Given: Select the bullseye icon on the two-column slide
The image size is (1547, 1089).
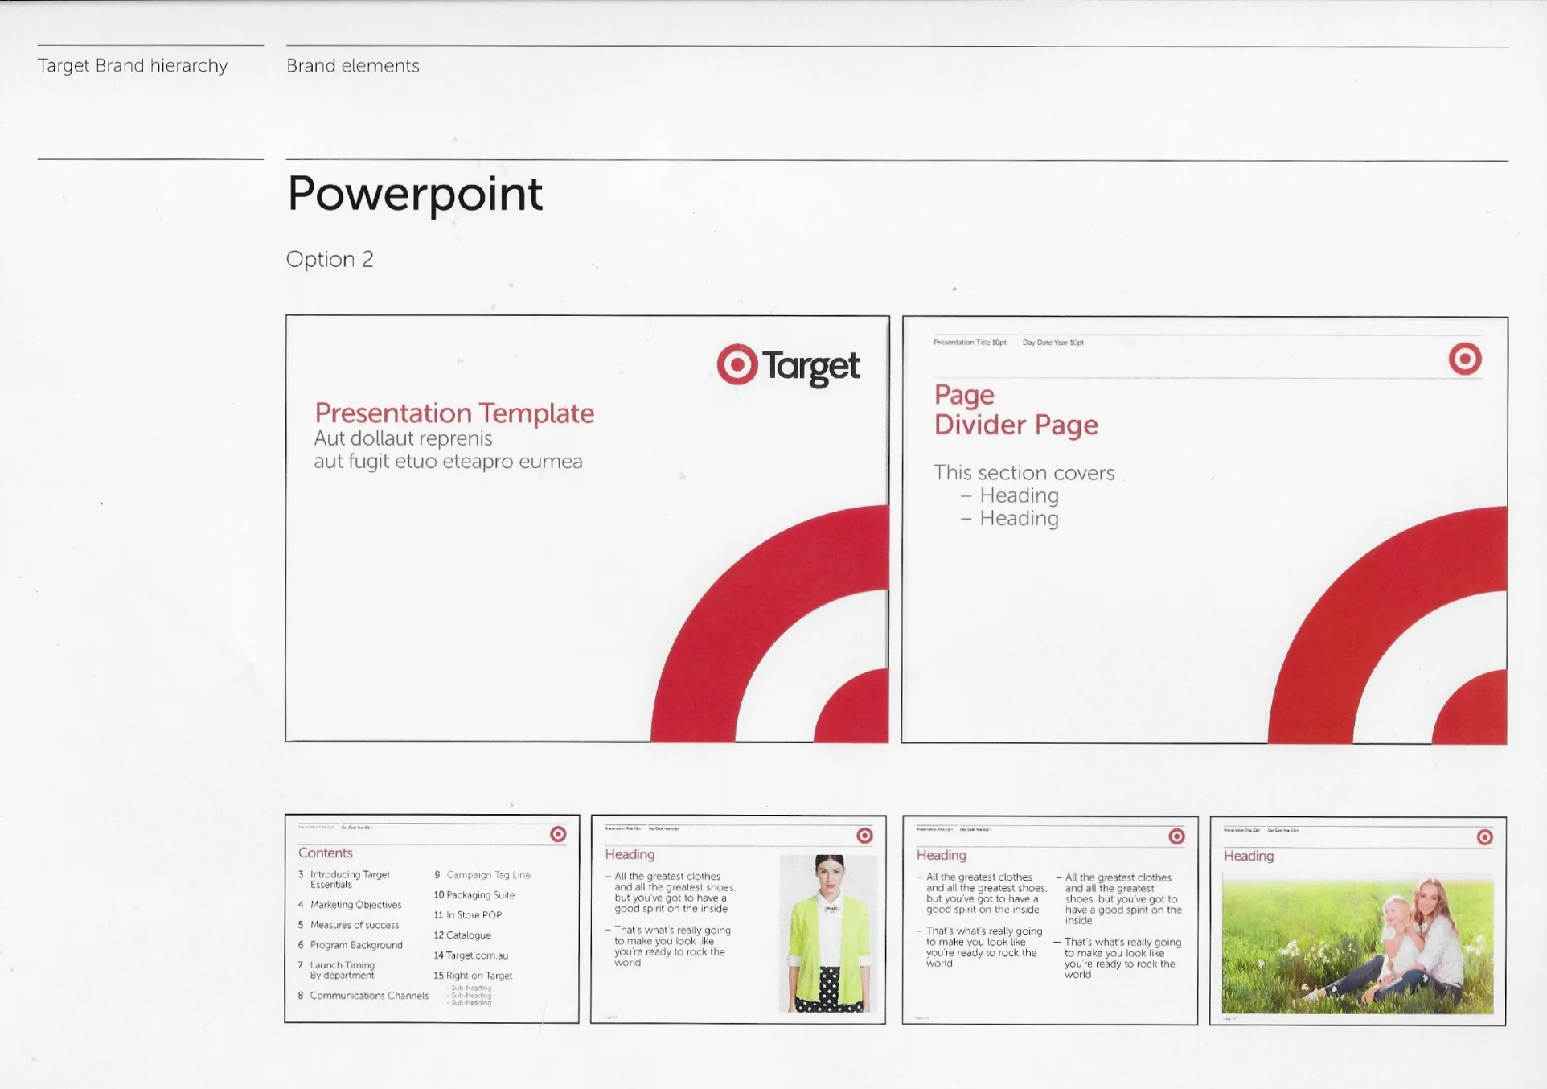Looking at the screenshot, I should click(1176, 836).
